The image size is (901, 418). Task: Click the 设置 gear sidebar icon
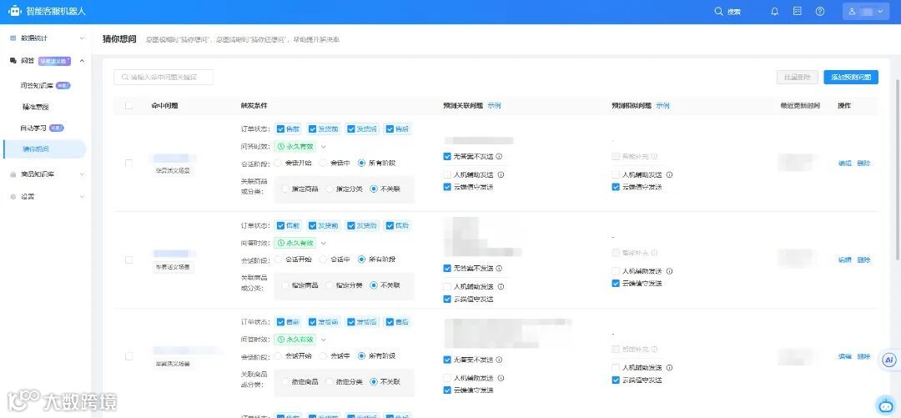[x=13, y=197]
